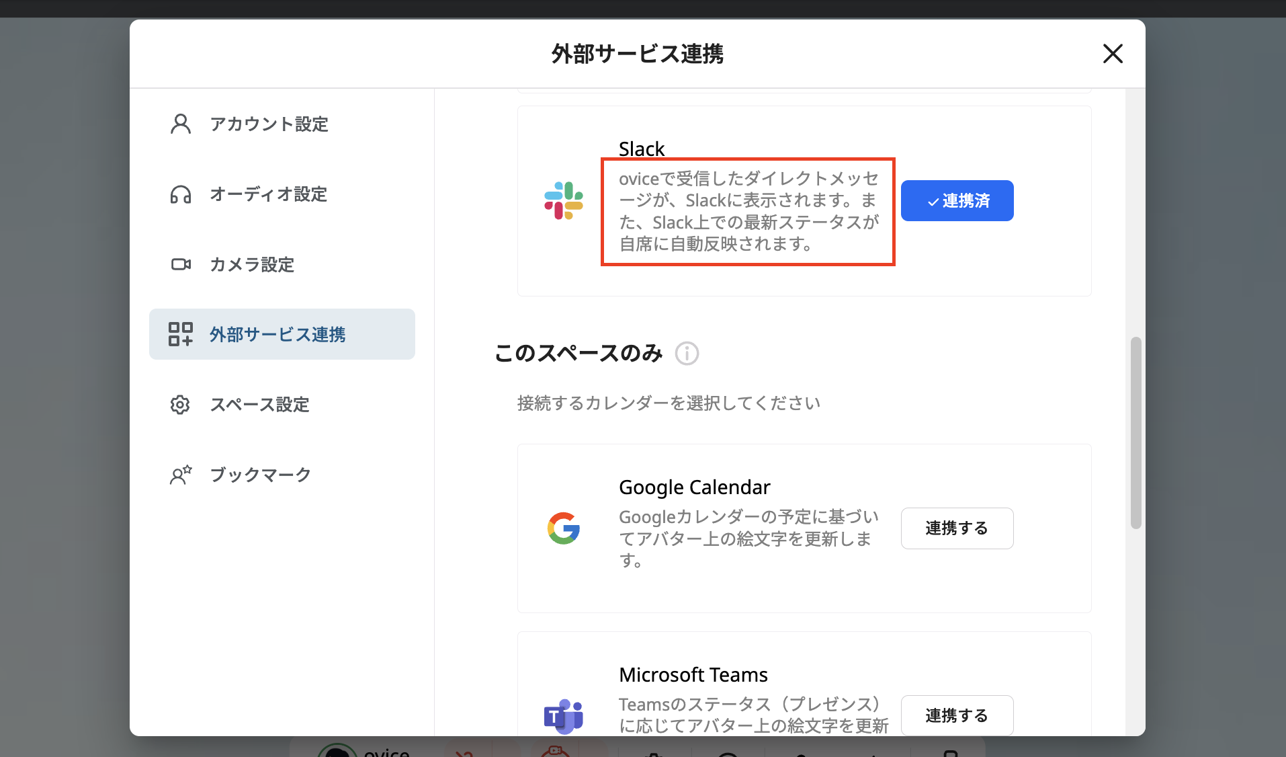This screenshot has width=1286, height=757.
Task: Click the このスペースのみ section heading
Action: [x=578, y=353]
